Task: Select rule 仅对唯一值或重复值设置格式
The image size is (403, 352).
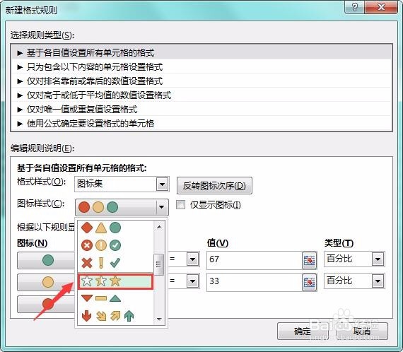Action: [x=201, y=110]
